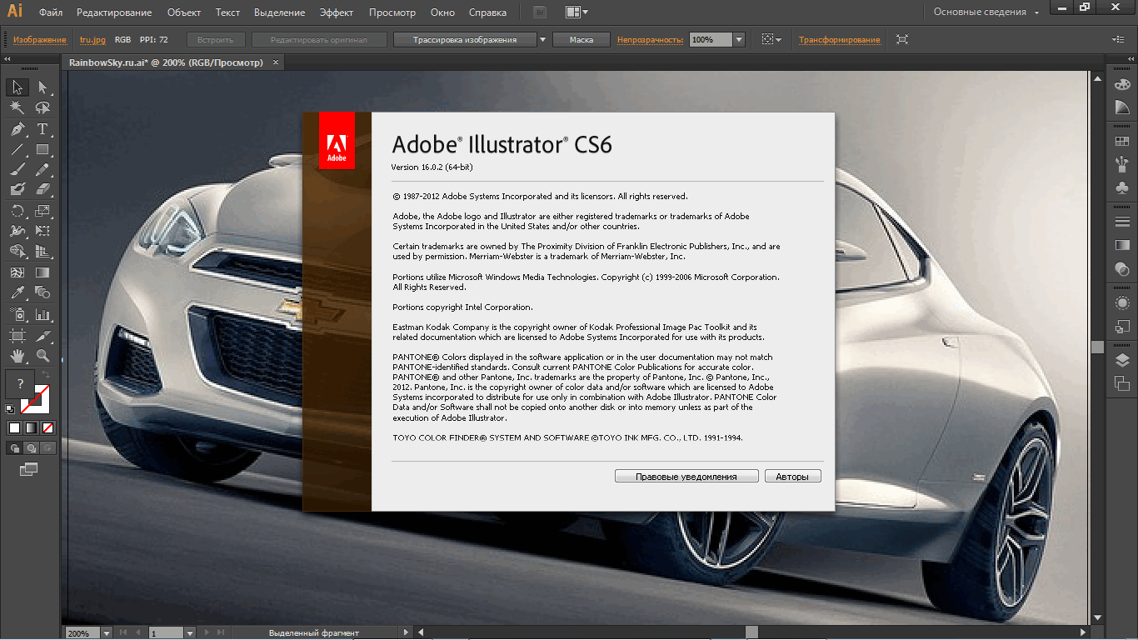Choose the Blend tool
This screenshot has height=640, width=1138.
coord(42,292)
